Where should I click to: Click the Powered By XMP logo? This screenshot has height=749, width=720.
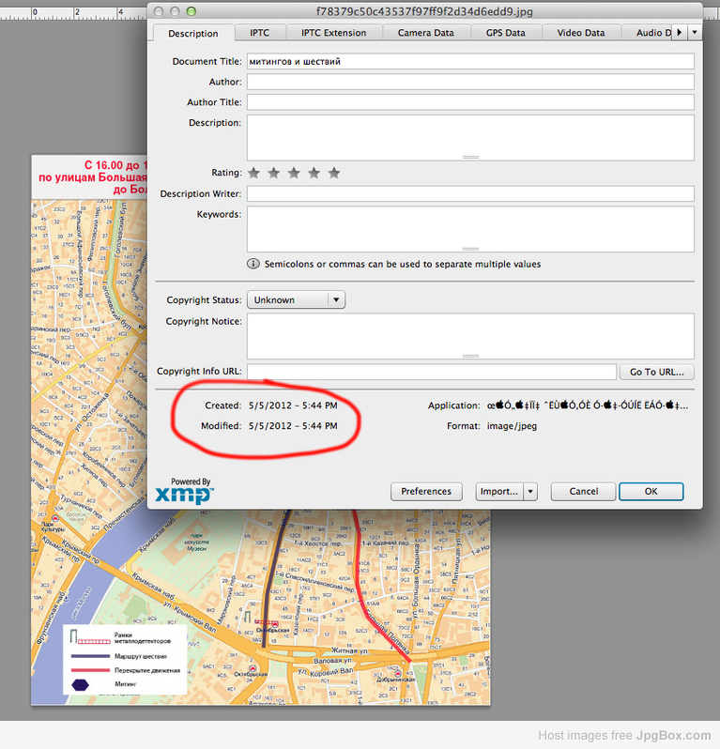[184, 491]
